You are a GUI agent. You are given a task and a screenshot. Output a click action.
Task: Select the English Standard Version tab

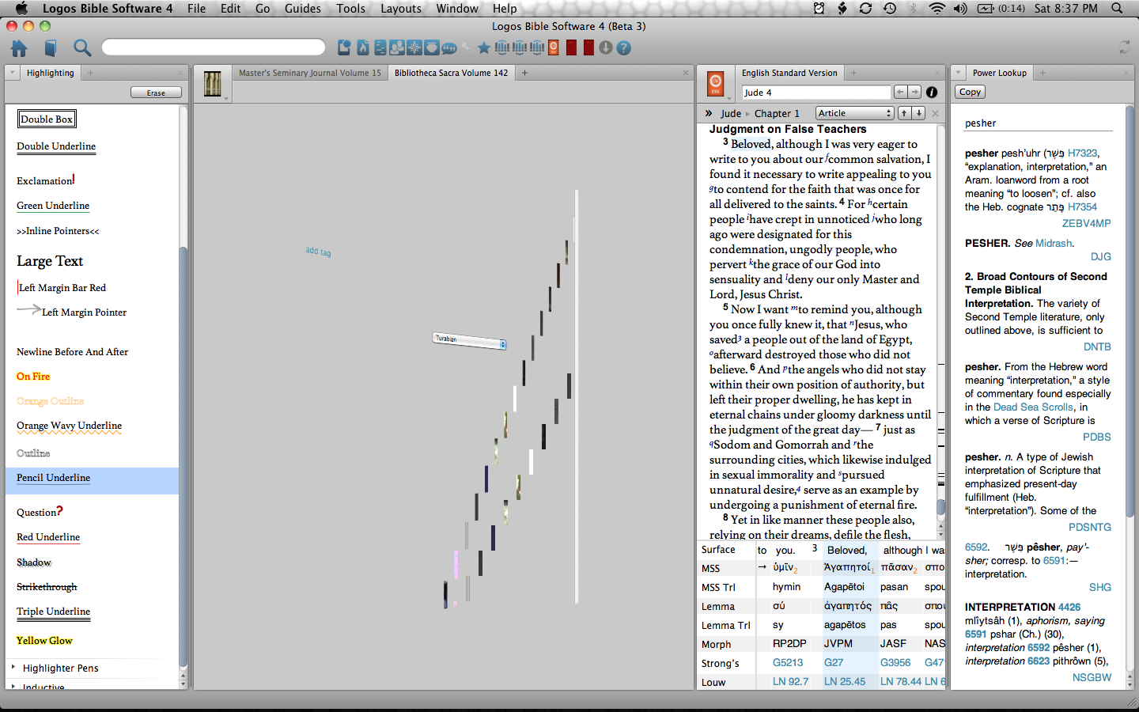(x=789, y=73)
